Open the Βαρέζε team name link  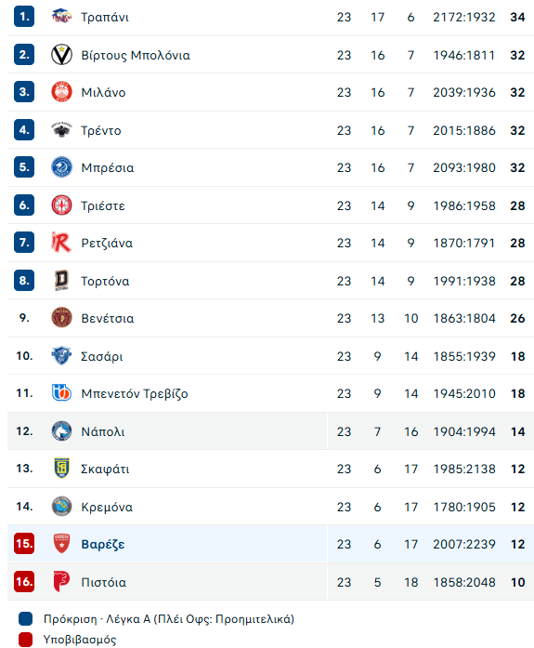(x=103, y=544)
